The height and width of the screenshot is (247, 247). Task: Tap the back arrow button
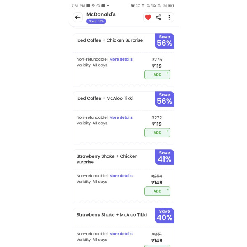click(x=78, y=17)
